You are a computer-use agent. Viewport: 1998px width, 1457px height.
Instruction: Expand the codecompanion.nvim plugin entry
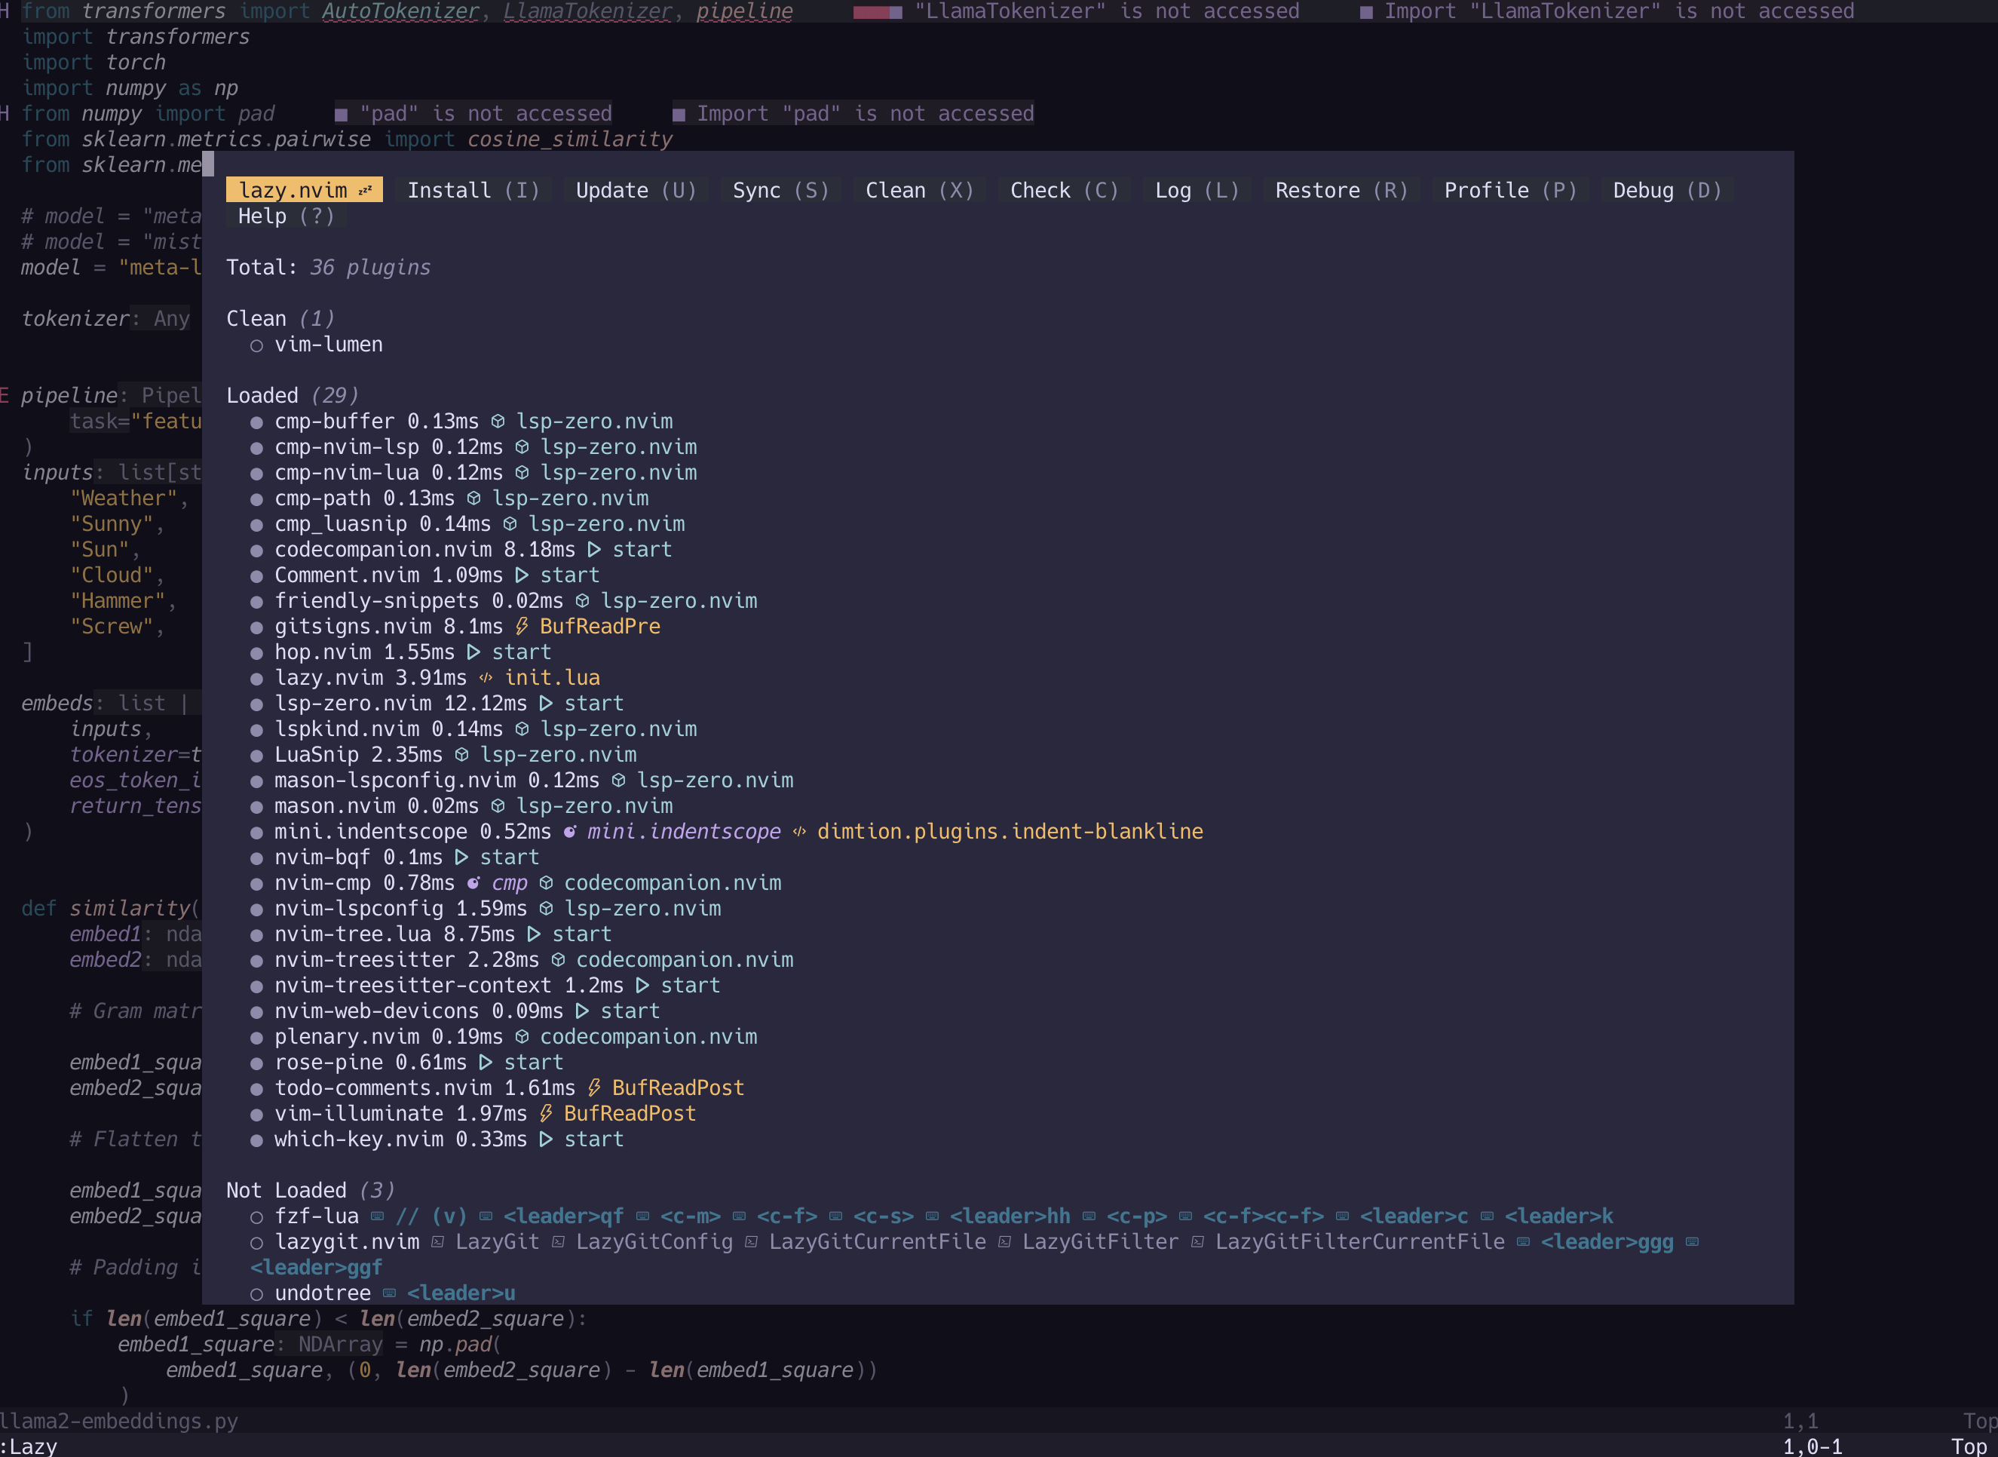point(461,550)
